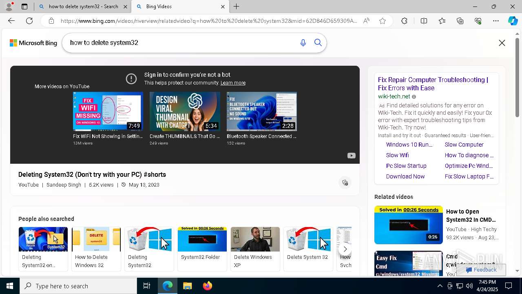Open 'Fix Slow Laptop F...' ad link

(x=469, y=176)
